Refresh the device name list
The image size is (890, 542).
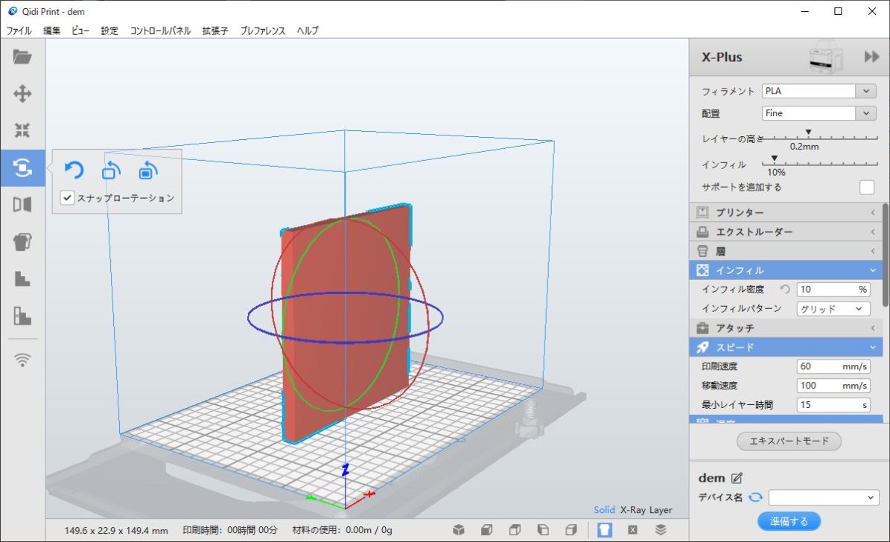point(756,497)
